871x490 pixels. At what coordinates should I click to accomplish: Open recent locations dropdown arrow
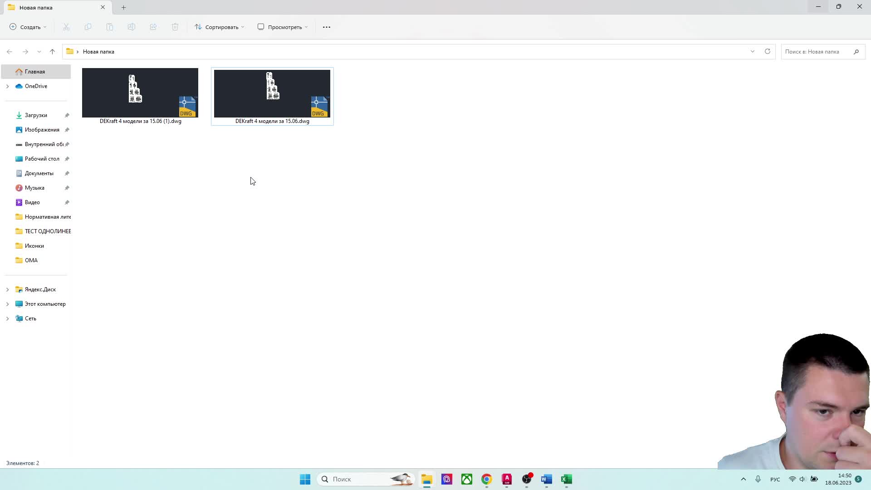39,52
